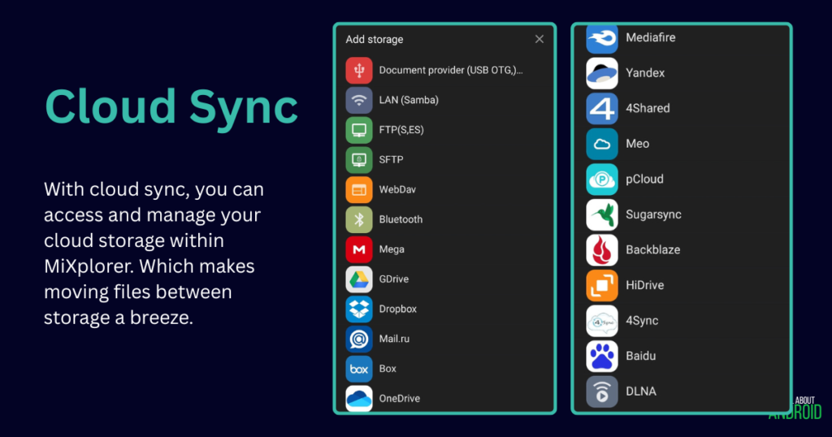Pick the "Sugarsync" label

point(653,214)
